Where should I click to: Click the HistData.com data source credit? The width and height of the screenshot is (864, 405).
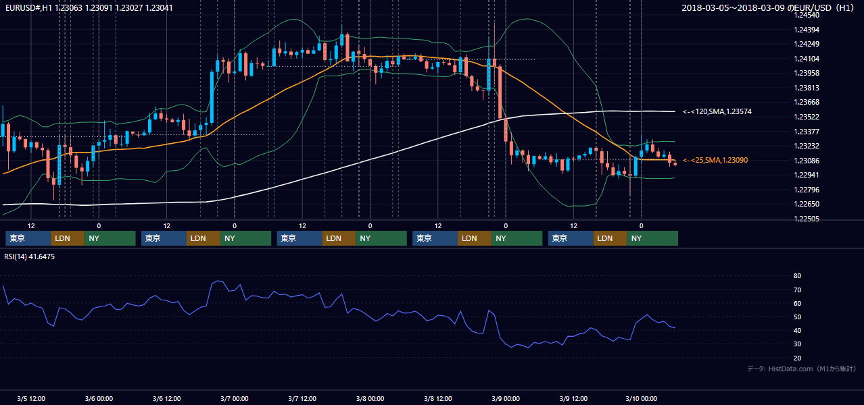[x=801, y=369]
